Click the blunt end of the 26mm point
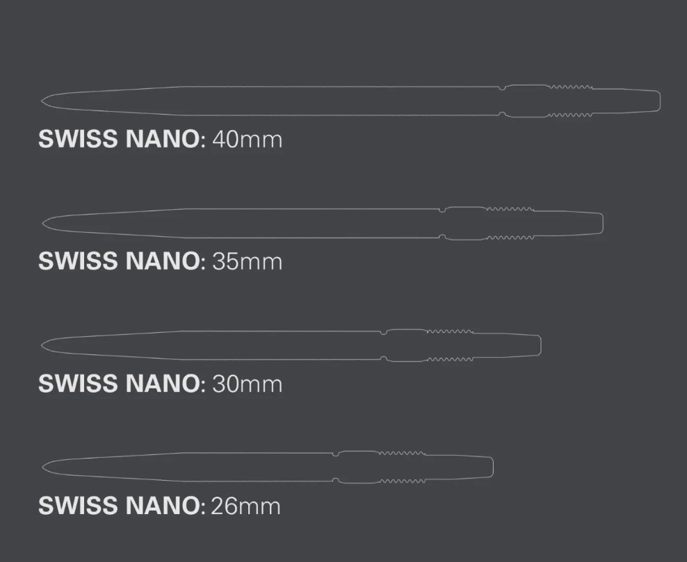Screen dimensions: 687x562 490,467
